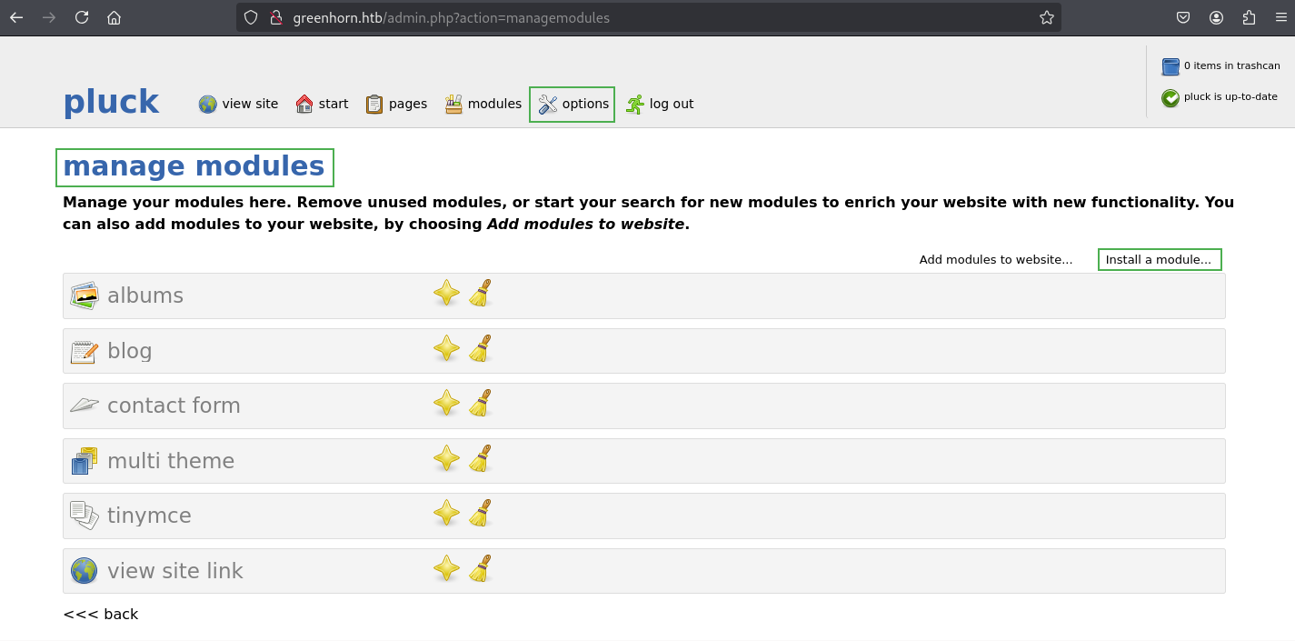Click the contact form paper plane icon
The height and width of the screenshot is (641, 1295).
(x=85, y=406)
